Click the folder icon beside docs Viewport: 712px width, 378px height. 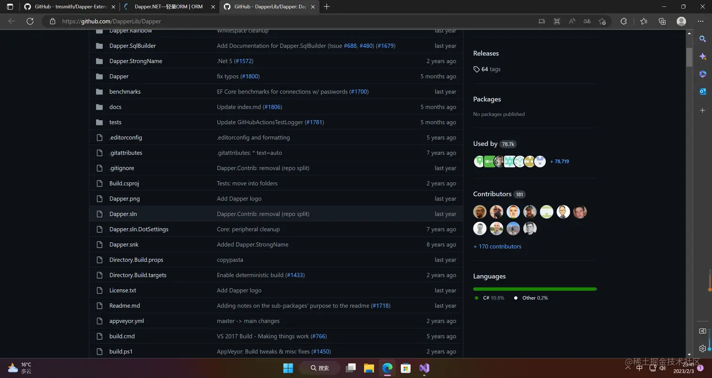pos(99,107)
